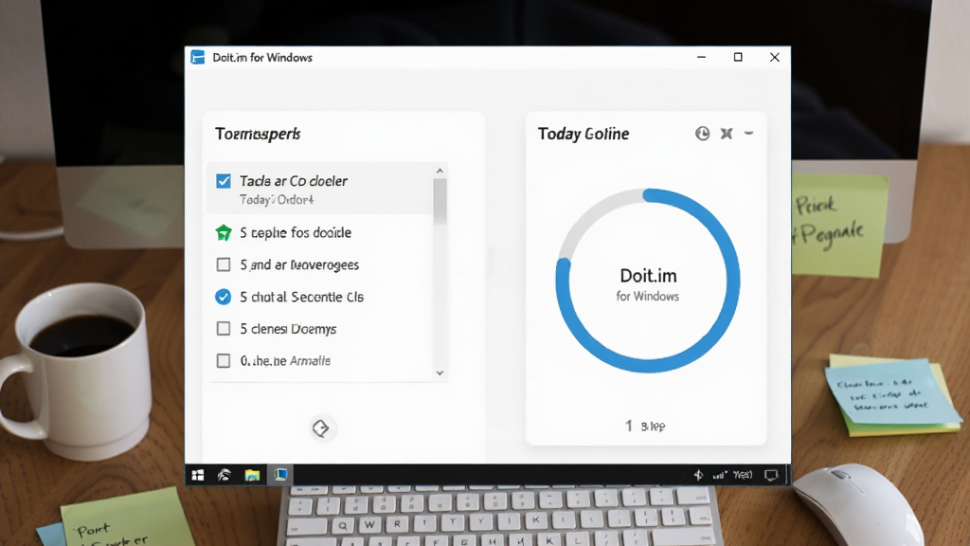Click the task list scrollbar thumb

[x=440, y=201]
